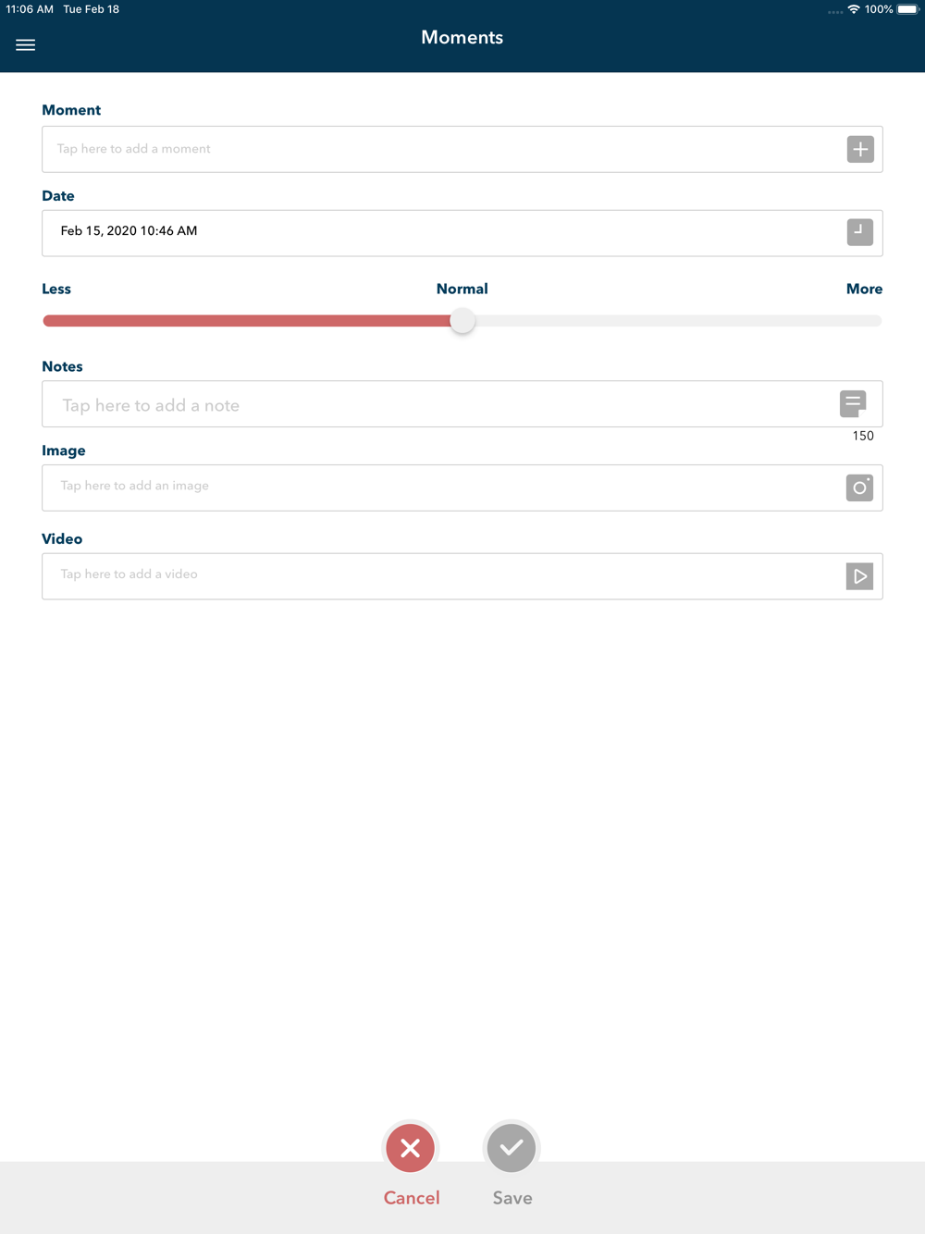This screenshot has height=1234, width=925.
Task: Click the Cancel text label
Action: (412, 1198)
